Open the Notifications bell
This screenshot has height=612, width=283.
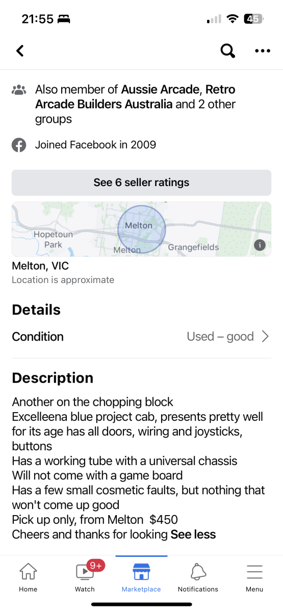(x=198, y=577)
